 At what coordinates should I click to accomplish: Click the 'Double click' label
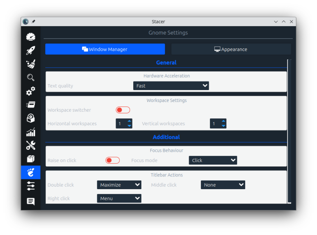click(61, 185)
